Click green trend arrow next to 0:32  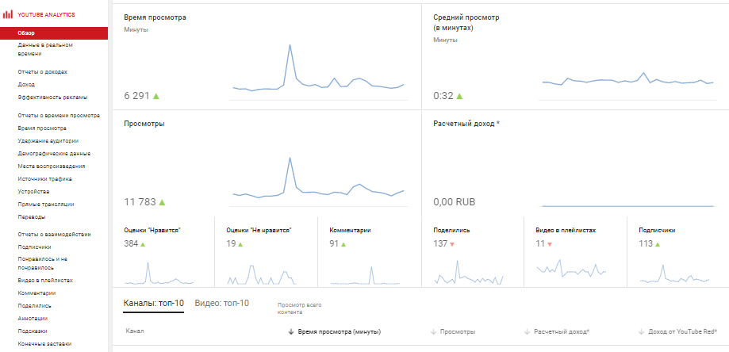pyautogui.click(x=459, y=96)
